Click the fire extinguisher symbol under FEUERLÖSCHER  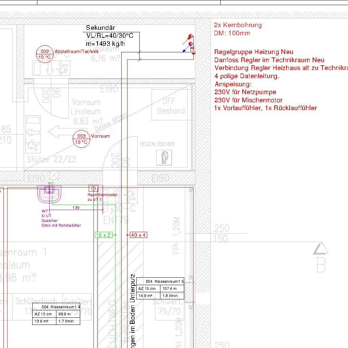click(x=164, y=158)
